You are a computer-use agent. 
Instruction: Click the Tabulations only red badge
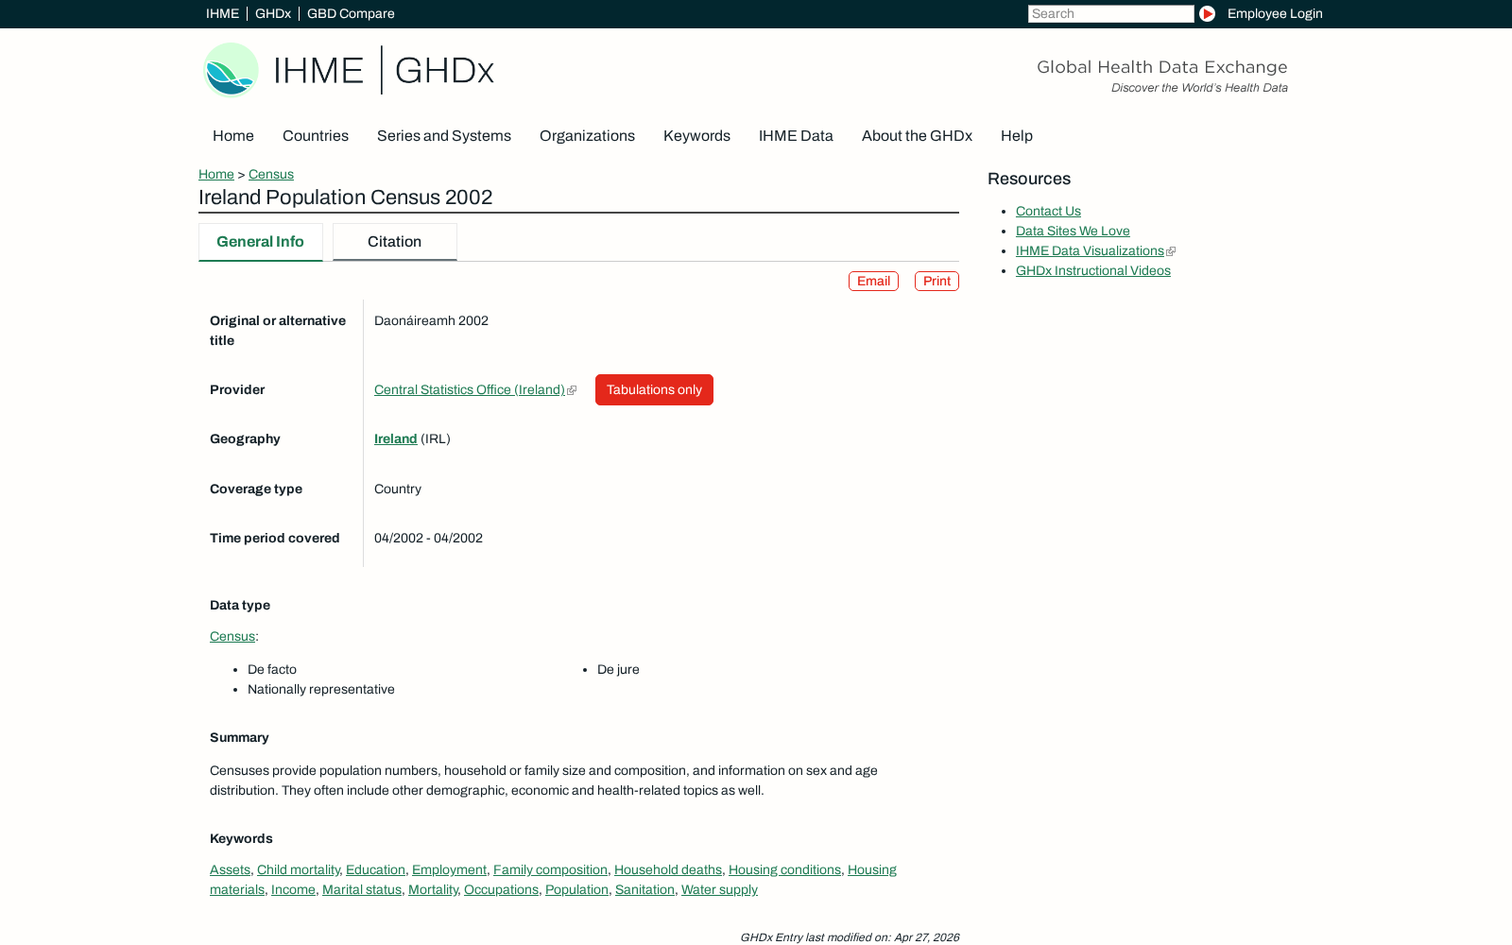[654, 389]
